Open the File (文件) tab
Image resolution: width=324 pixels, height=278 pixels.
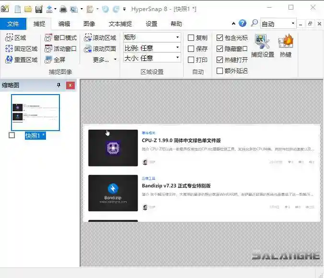pyautogui.click(x=13, y=24)
